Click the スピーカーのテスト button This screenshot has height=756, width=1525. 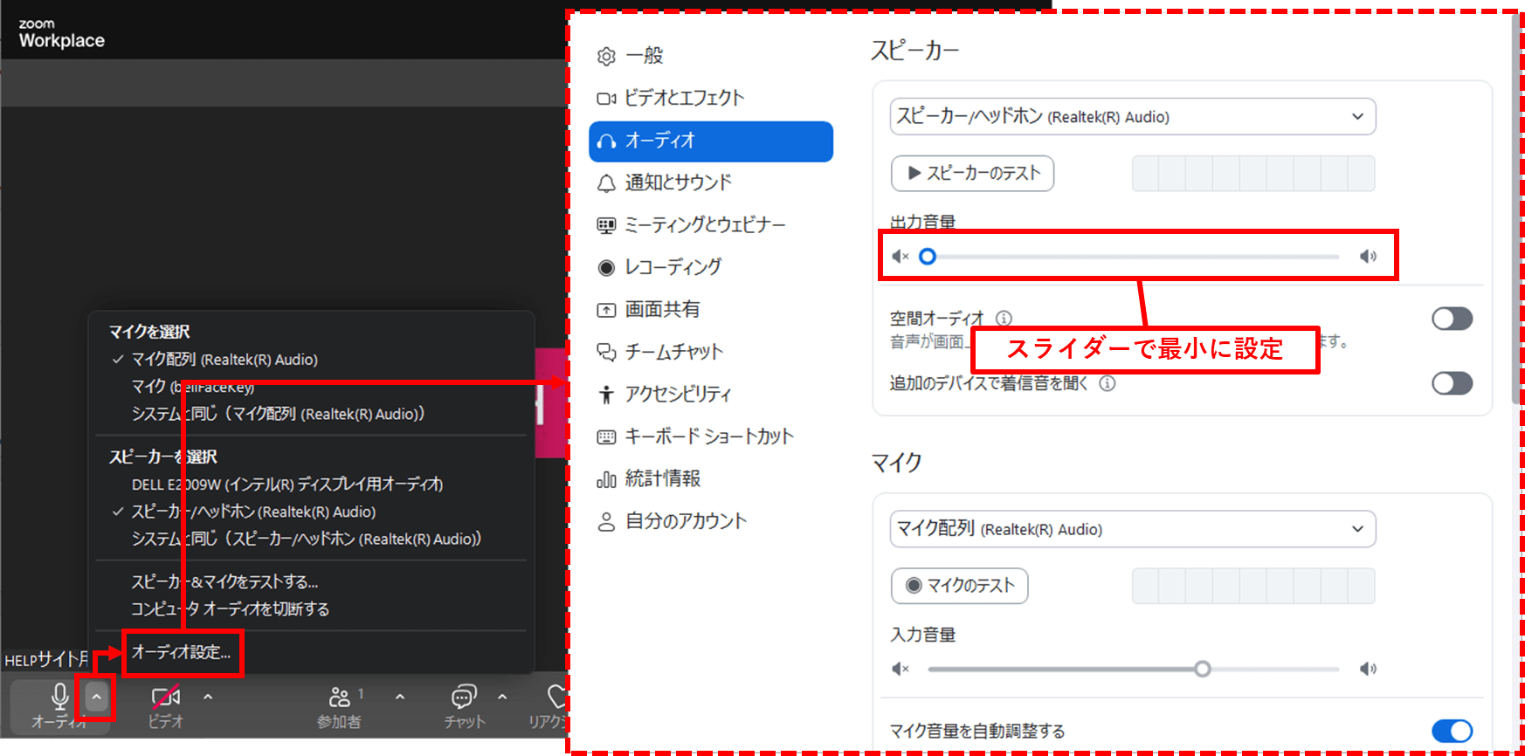pyautogui.click(x=972, y=173)
